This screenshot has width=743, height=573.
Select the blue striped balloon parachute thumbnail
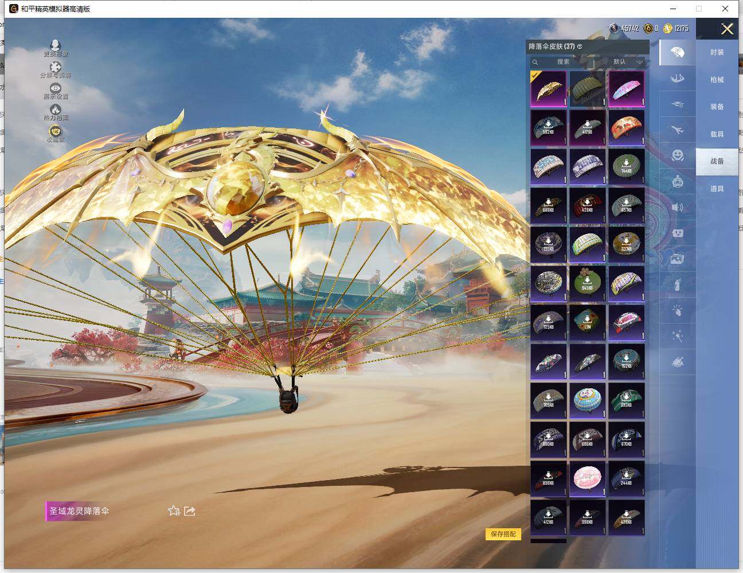(x=588, y=400)
